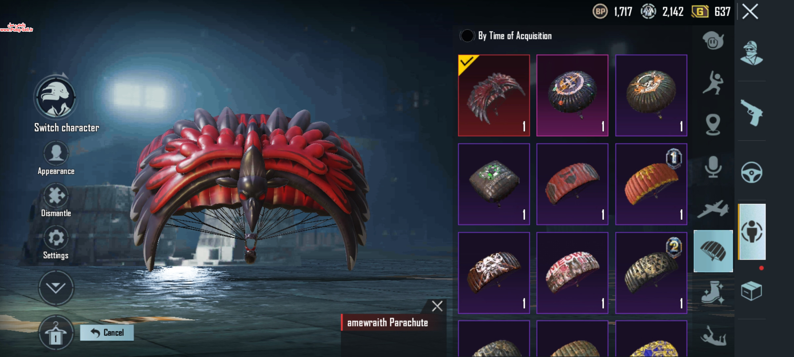Expand the down-chevron circle button
794x357 pixels.
pyautogui.click(x=56, y=288)
